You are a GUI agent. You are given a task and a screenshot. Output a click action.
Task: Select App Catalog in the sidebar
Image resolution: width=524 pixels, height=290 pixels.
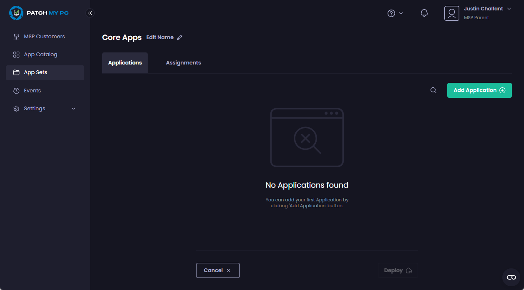pos(40,54)
